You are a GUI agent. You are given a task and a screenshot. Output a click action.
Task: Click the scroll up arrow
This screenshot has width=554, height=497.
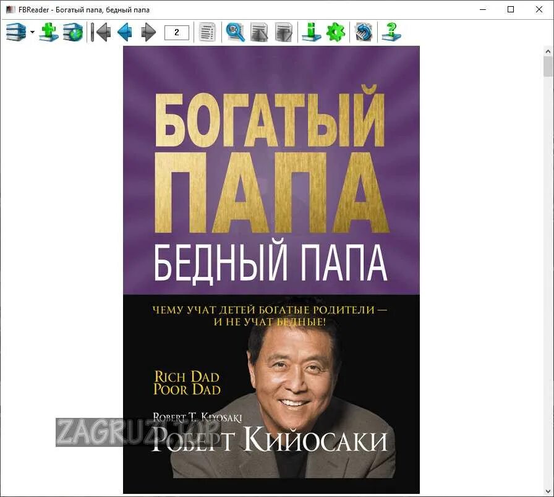pyautogui.click(x=548, y=51)
